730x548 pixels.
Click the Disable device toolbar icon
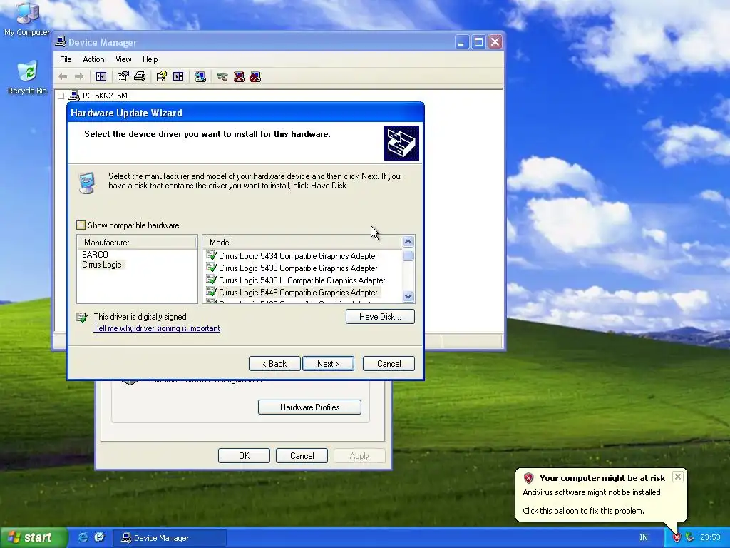click(x=255, y=76)
